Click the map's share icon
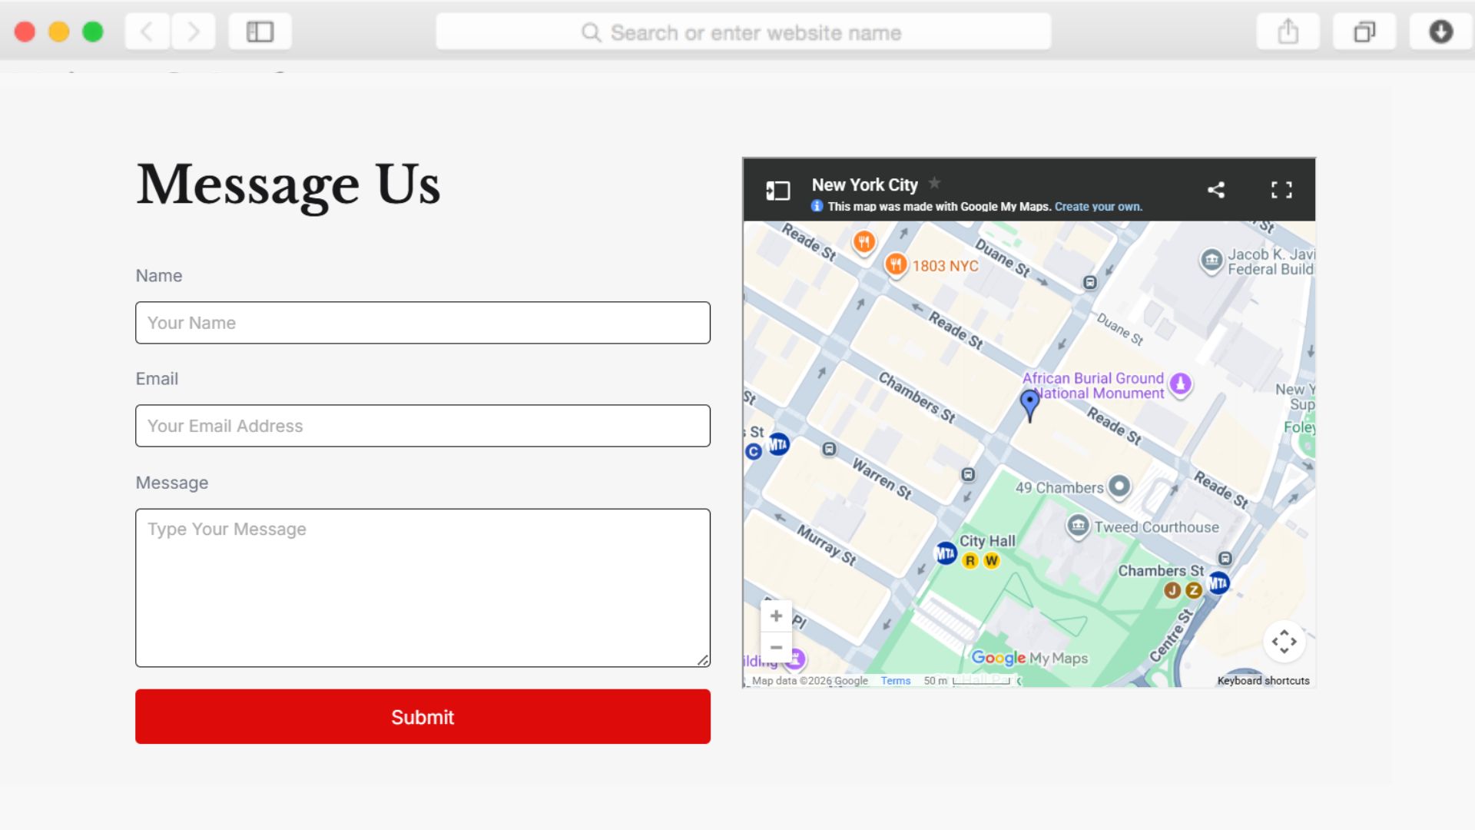The width and height of the screenshot is (1475, 830). click(1215, 190)
